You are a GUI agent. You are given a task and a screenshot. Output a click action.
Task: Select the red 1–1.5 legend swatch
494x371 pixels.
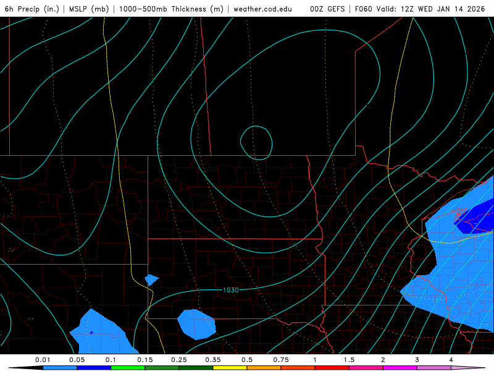[x=332, y=368]
